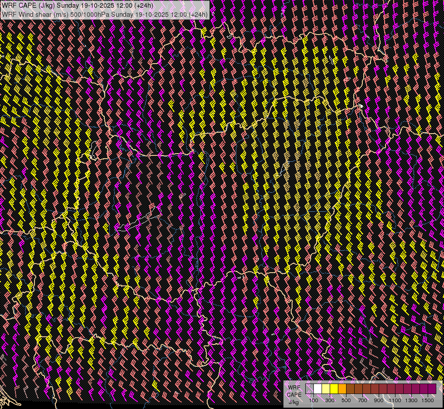The width and height of the screenshot is (444, 409).
Task: Select the pale yellow CAPE legend swatch
Action: click(x=326, y=389)
